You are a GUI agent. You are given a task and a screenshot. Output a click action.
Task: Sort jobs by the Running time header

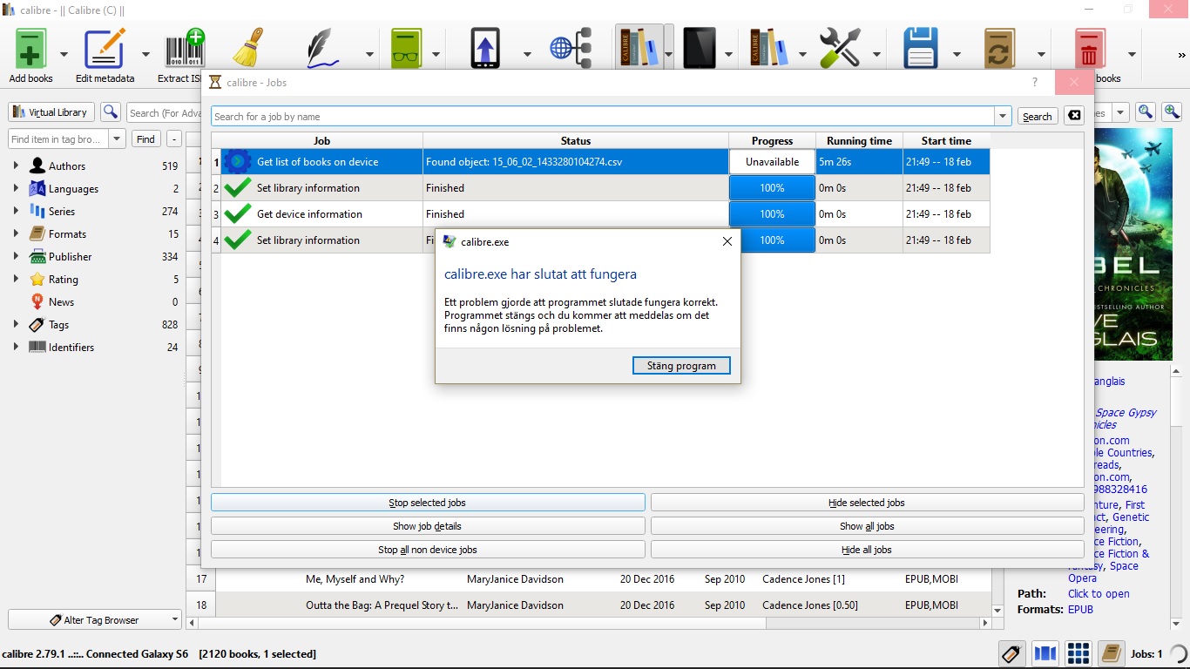[859, 140]
